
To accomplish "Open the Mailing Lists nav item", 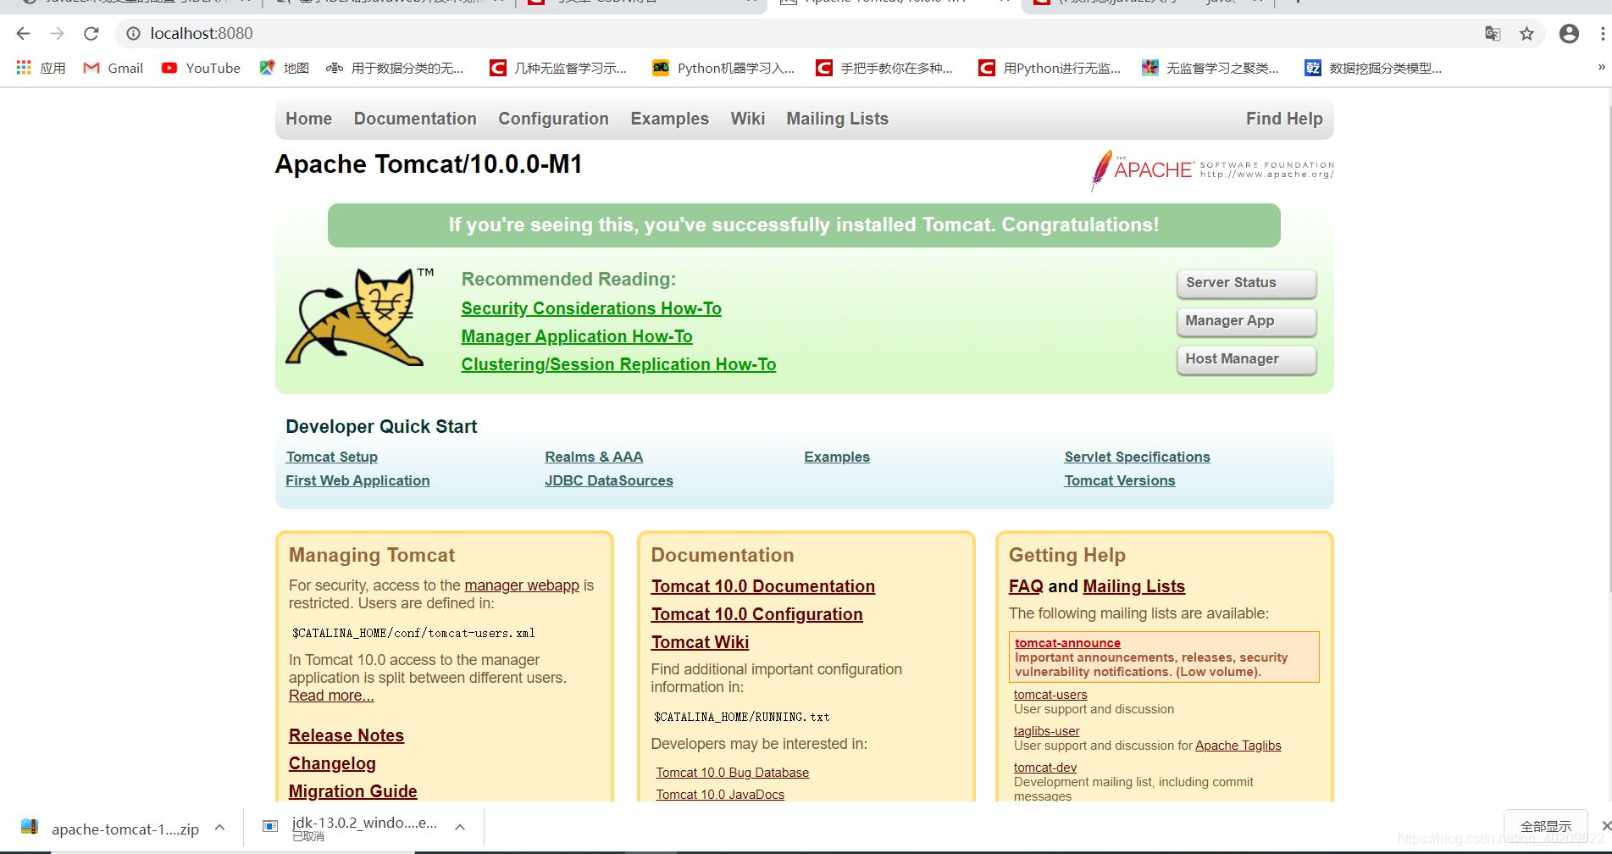I will click(x=837, y=119).
